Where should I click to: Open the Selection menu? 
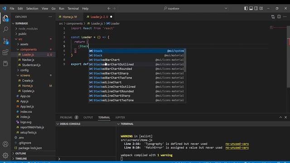click(x=32, y=9)
